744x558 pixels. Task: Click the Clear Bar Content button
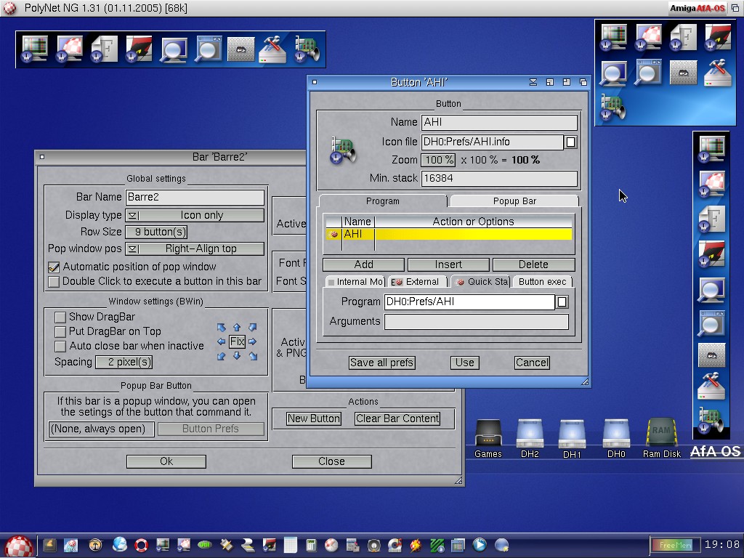click(397, 418)
